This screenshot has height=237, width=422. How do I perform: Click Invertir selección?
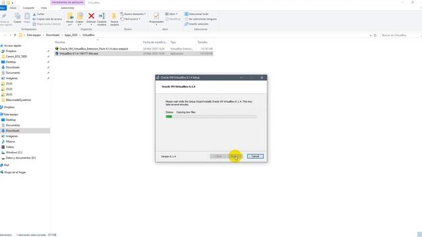196,24
